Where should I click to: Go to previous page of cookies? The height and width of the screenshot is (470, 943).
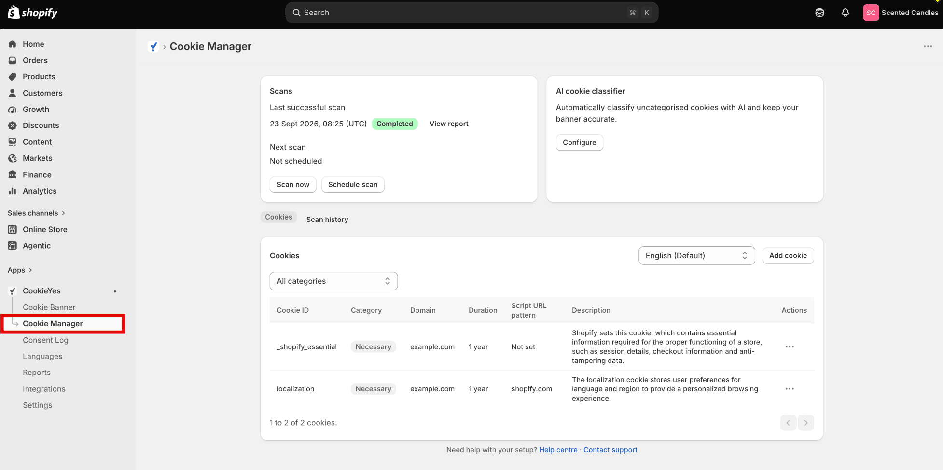788,423
